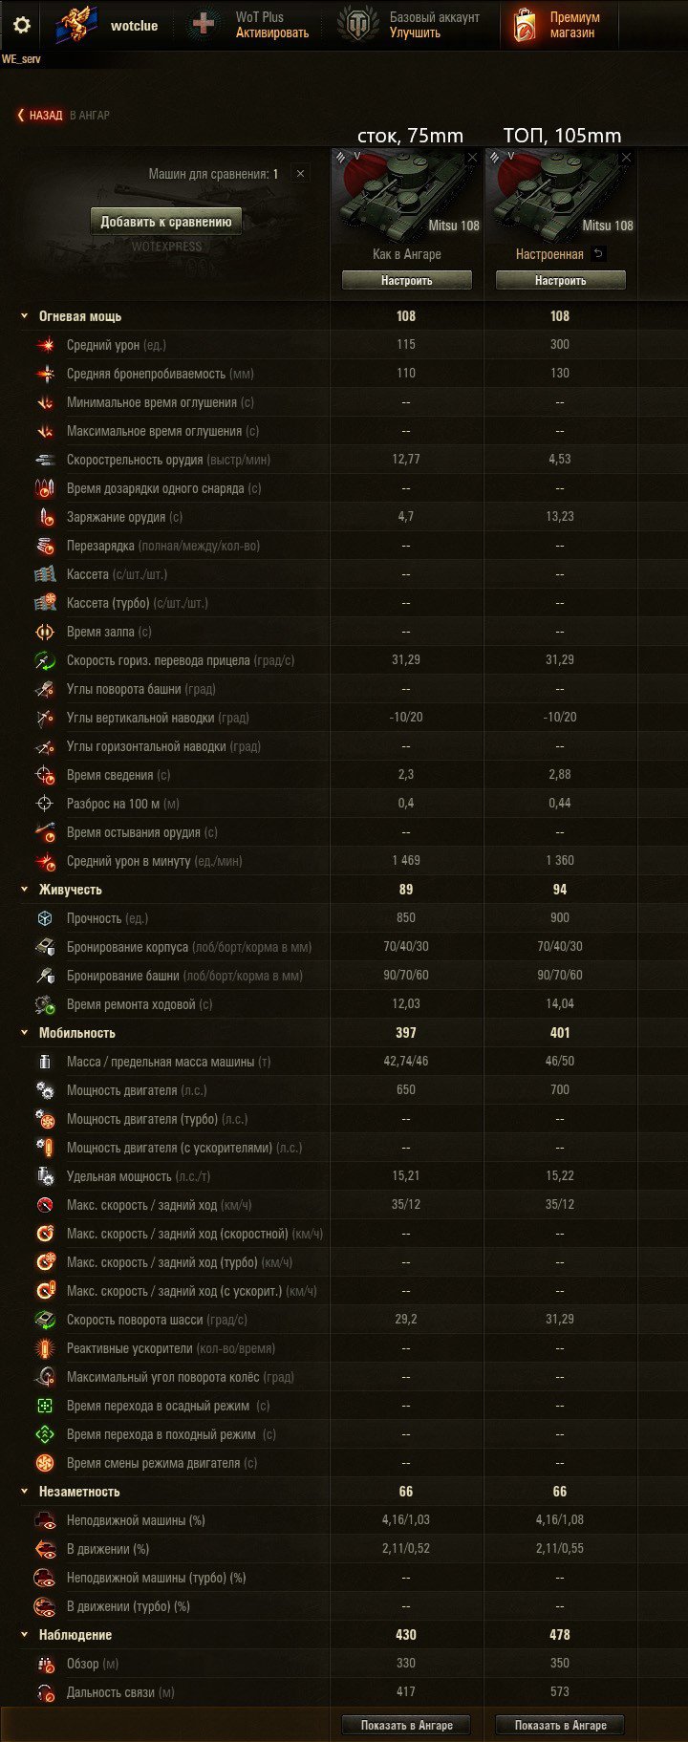The width and height of the screenshot is (688, 1742).
Task: Open the settings gear menu
Action: [x=21, y=25]
